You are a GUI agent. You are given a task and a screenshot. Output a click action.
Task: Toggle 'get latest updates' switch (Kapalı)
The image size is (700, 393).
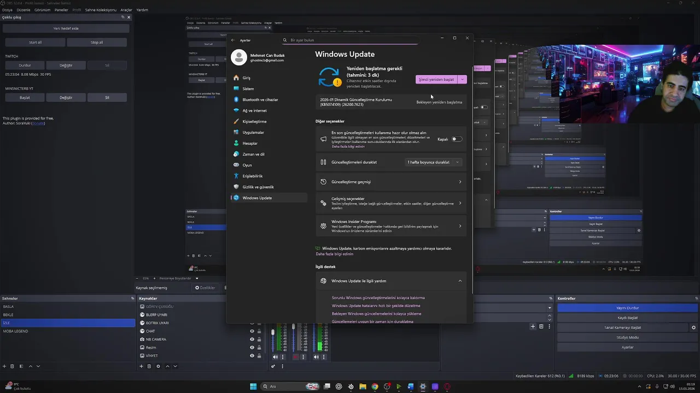[457, 139]
